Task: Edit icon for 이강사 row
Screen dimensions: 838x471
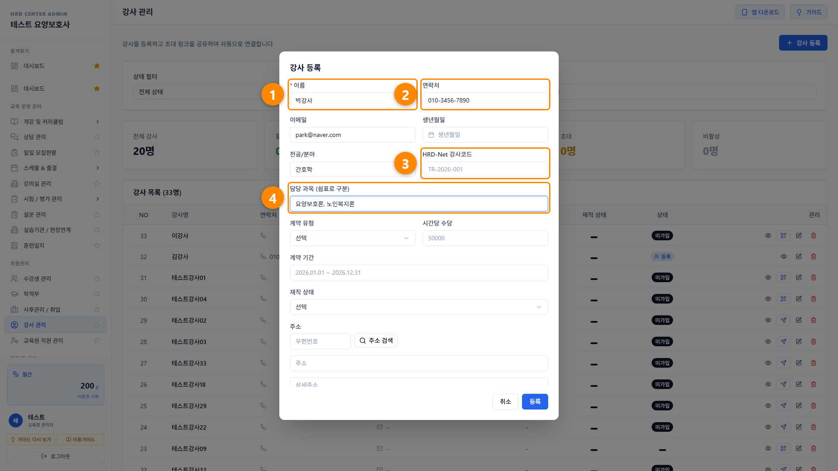Action: [x=799, y=235]
